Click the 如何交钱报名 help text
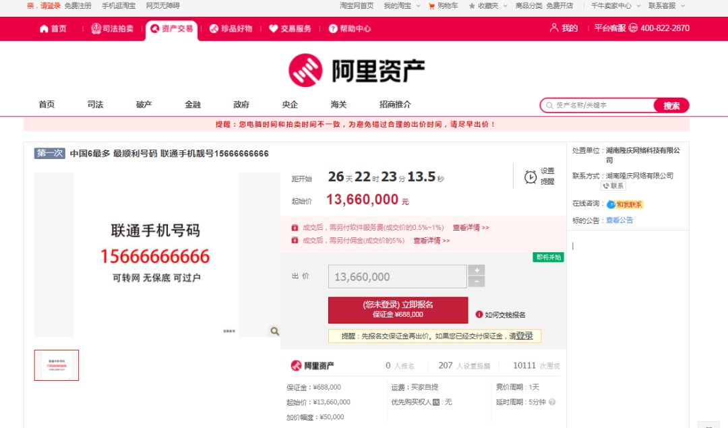This screenshot has height=428, width=728. click(505, 315)
